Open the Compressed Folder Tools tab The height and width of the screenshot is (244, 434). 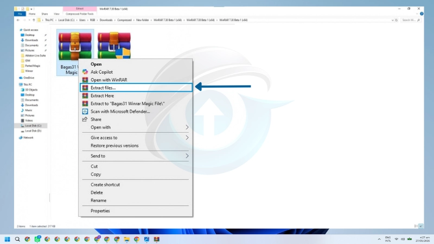point(79,14)
